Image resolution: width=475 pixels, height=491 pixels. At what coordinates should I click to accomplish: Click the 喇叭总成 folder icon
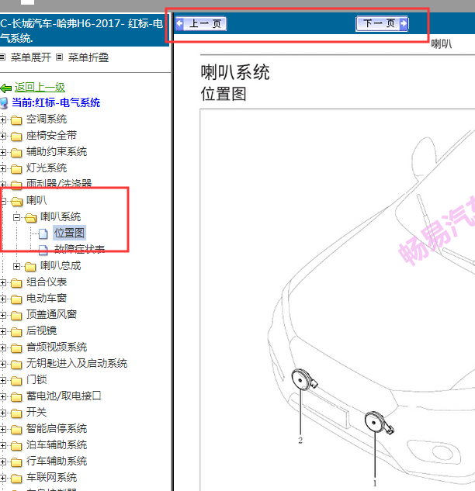point(30,267)
